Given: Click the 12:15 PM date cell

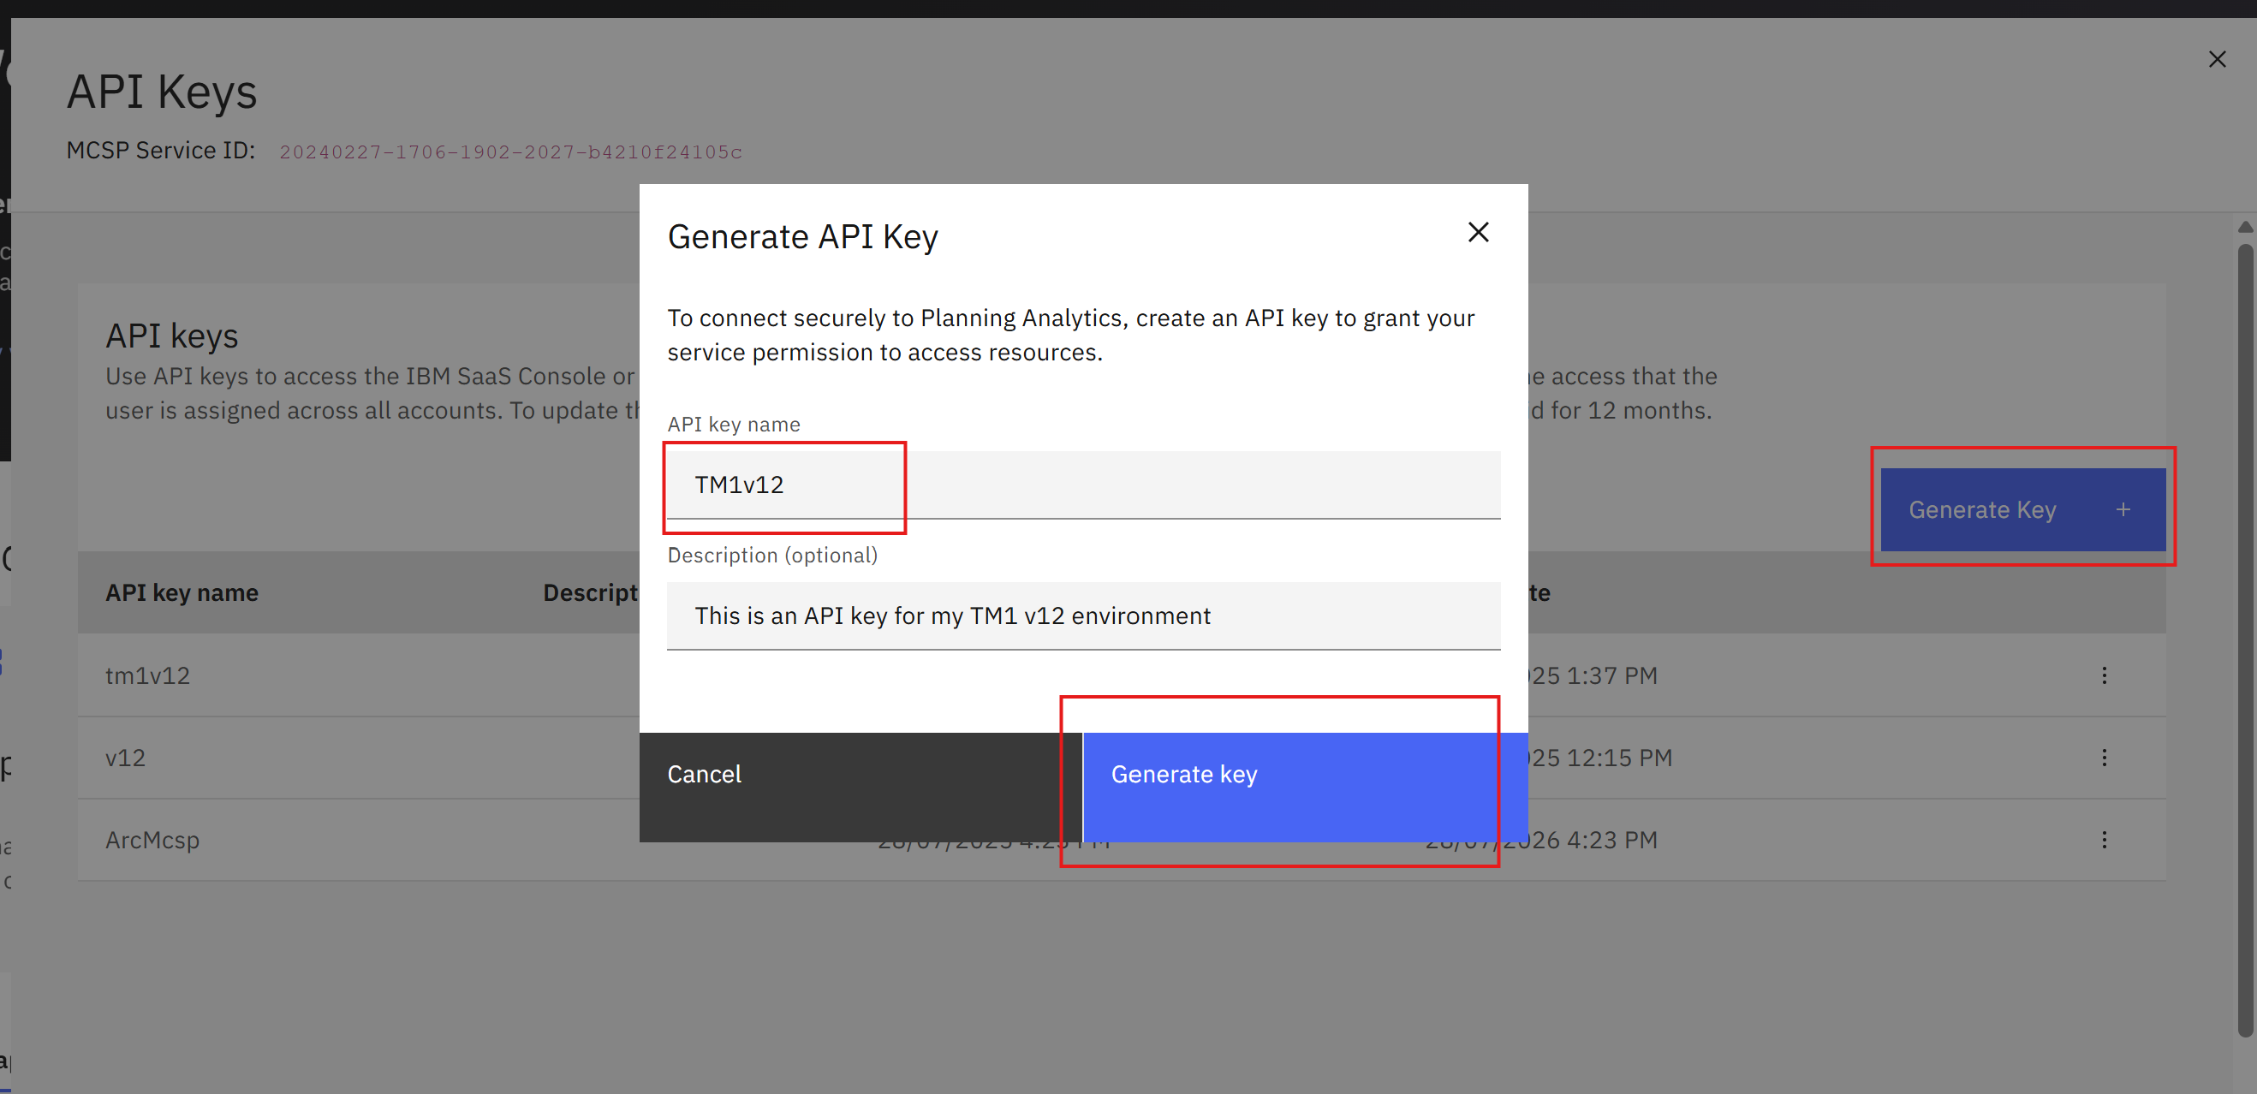Looking at the screenshot, I should pyautogui.click(x=1599, y=758).
